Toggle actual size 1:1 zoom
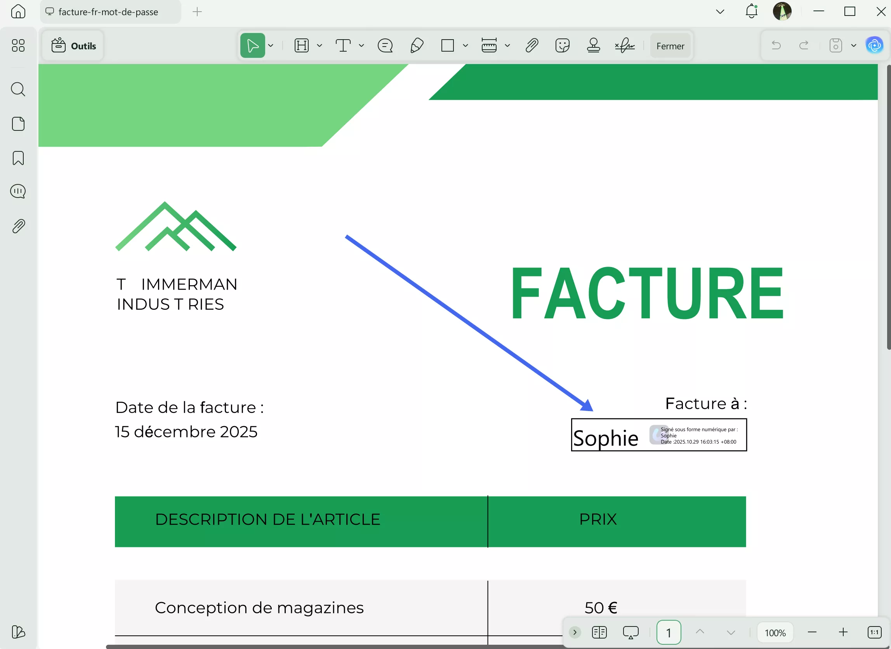Screen dimensions: 891x649 873,632
